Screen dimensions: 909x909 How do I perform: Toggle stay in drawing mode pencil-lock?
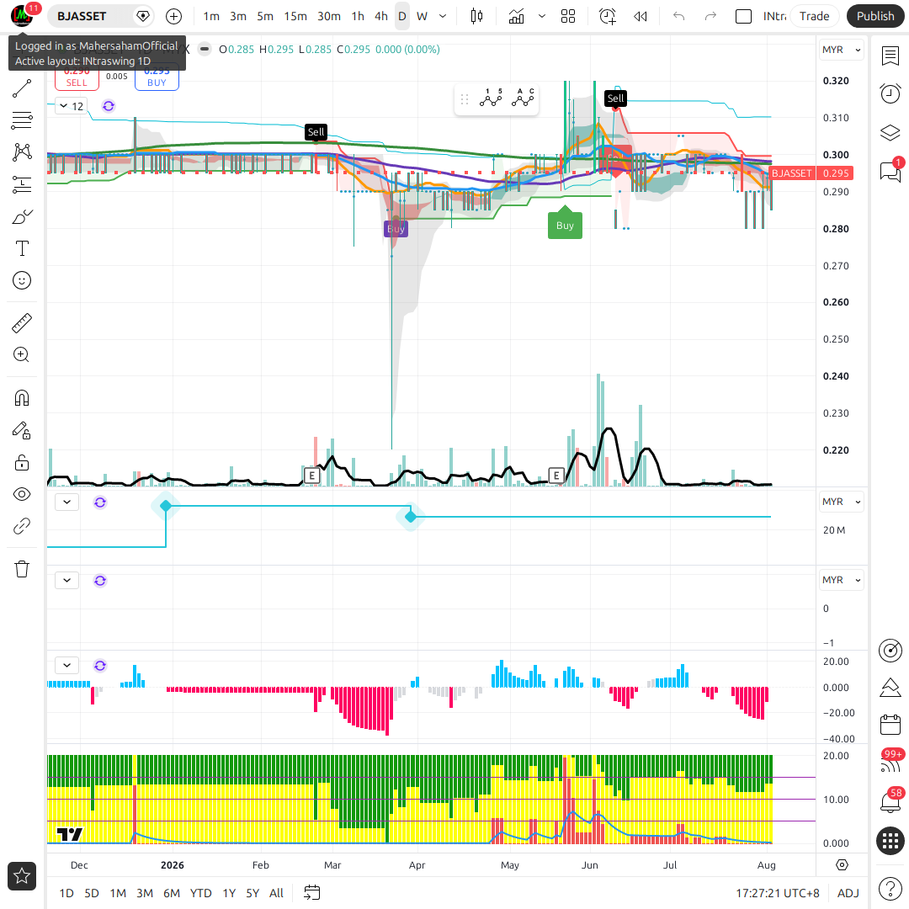(x=22, y=430)
